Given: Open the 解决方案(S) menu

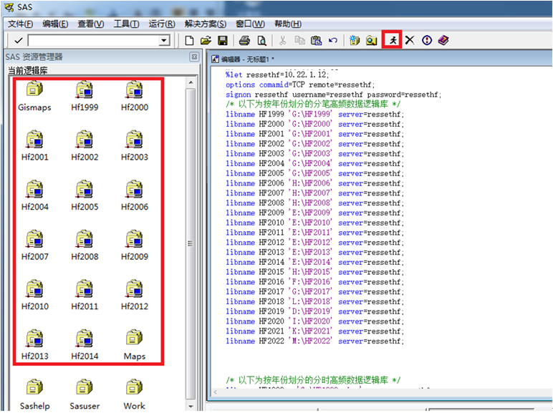Looking at the screenshot, I should click(206, 24).
